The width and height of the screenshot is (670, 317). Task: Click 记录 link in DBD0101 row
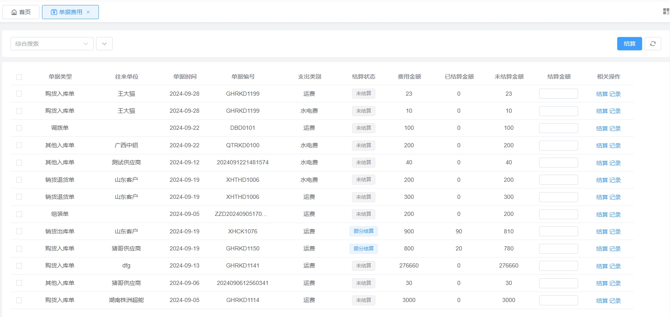615,129
